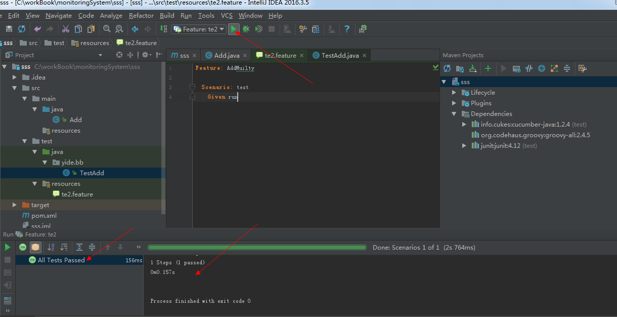Switch to the sss pom editor tab
Image resolution: width=617 pixels, height=317 pixels.
[x=184, y=56]
